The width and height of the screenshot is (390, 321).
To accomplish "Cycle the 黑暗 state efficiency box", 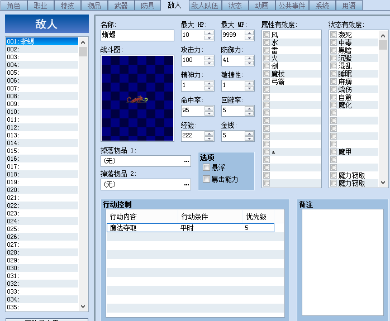I will coord(334,50).
